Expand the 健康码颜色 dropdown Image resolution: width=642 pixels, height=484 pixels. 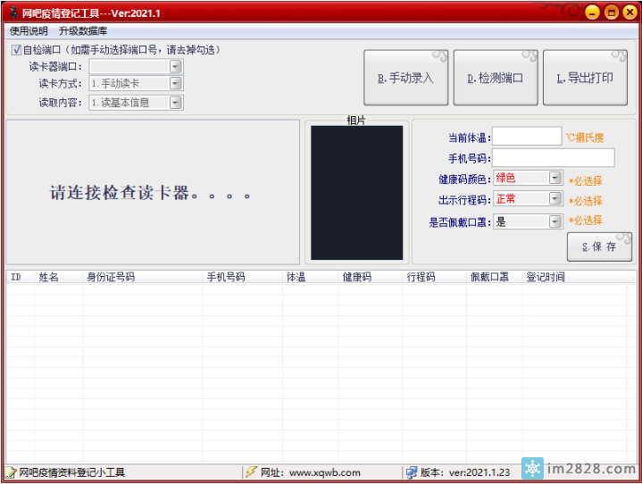click(x=555, y=179)
